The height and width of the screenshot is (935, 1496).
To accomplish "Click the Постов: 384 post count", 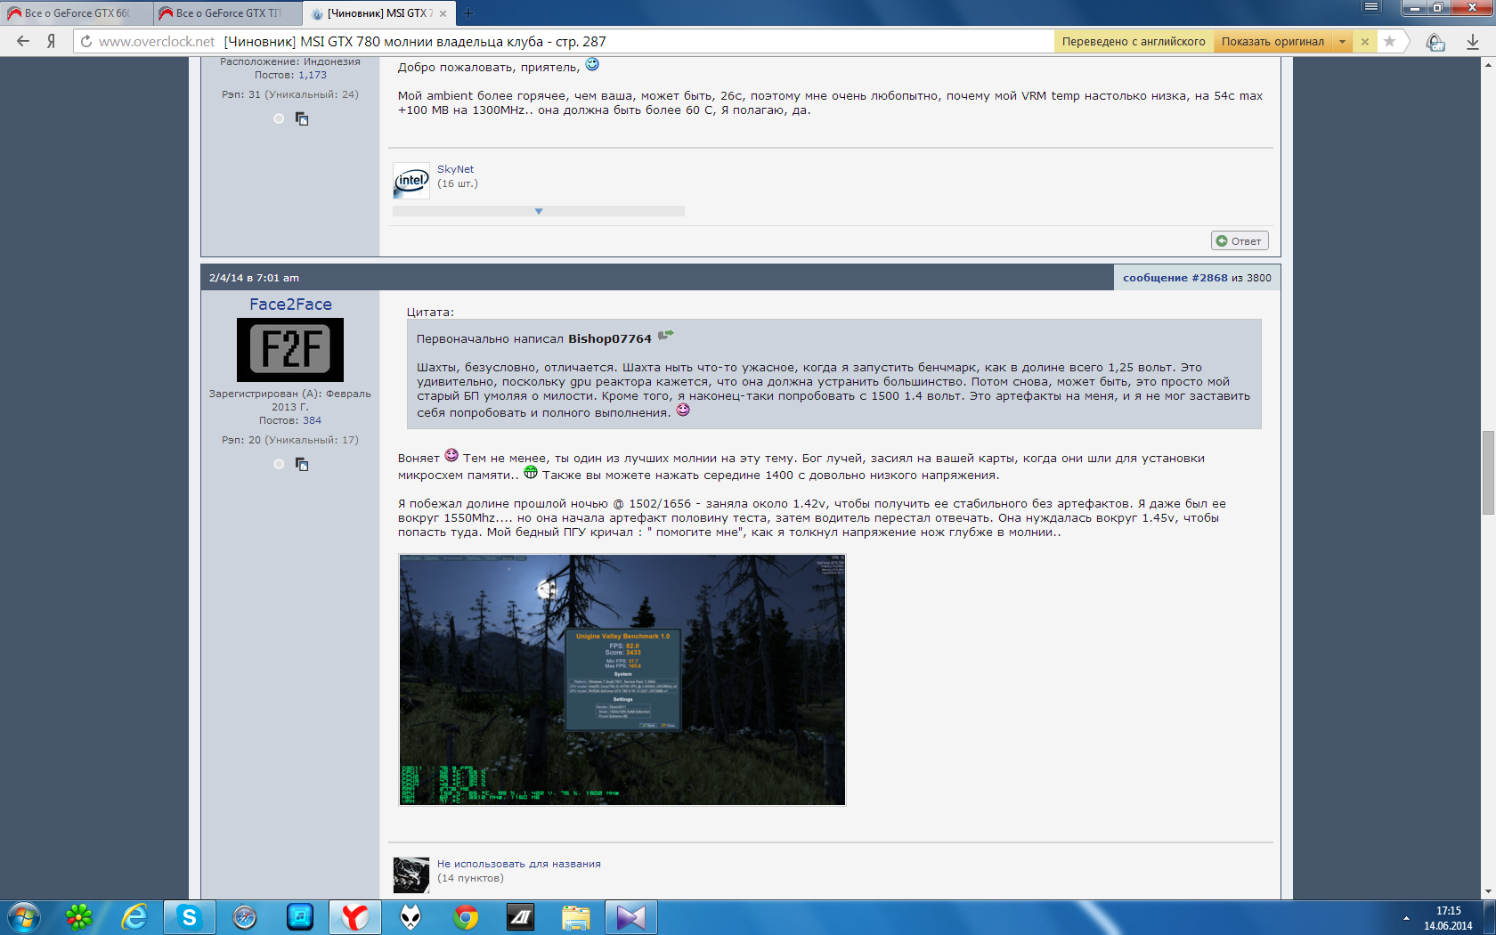I will [290, 420].
